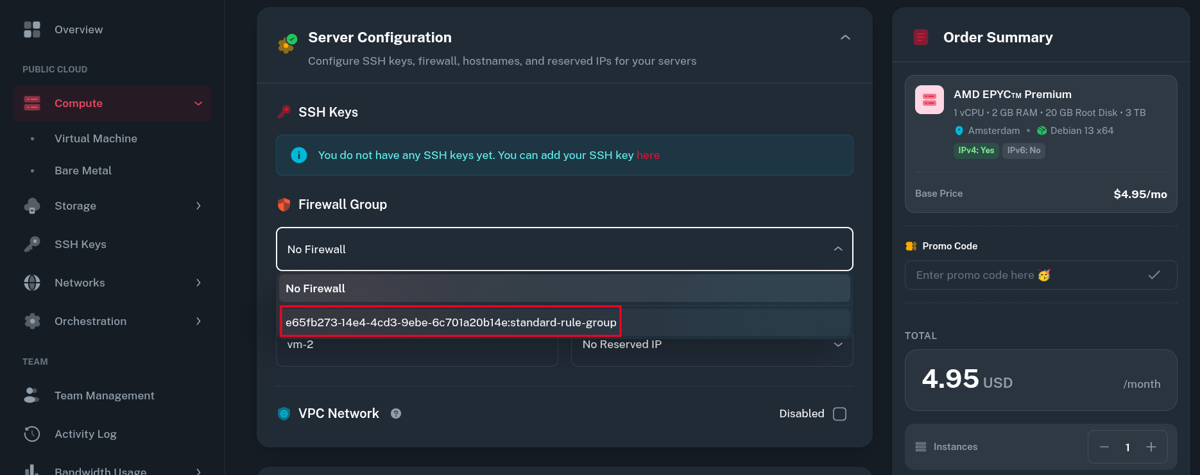Select standard-rule-group firewall option
Image resolution: width=1200 pixels, height=475 pixels.
450,322
